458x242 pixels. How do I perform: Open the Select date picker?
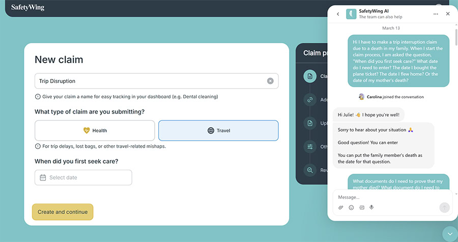[83, 177]
